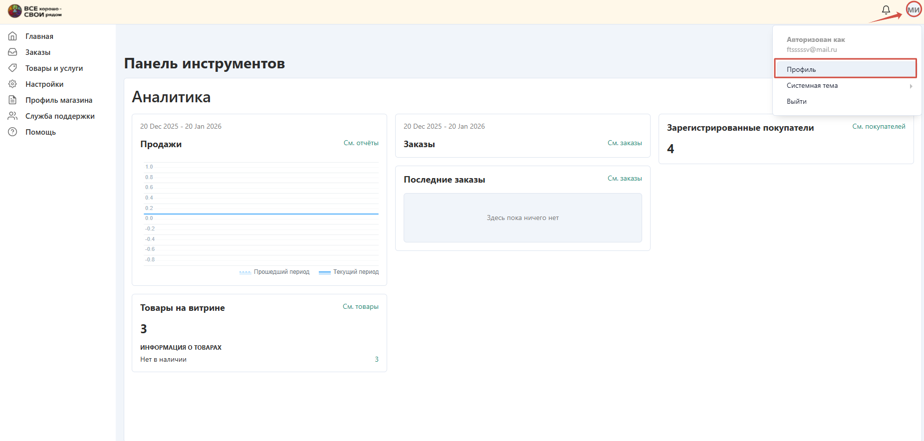This screenshot has width=924, height=441.
Task: Click the question mark Помощь icon
Action: pyautogui.click(x=13, y=132)
